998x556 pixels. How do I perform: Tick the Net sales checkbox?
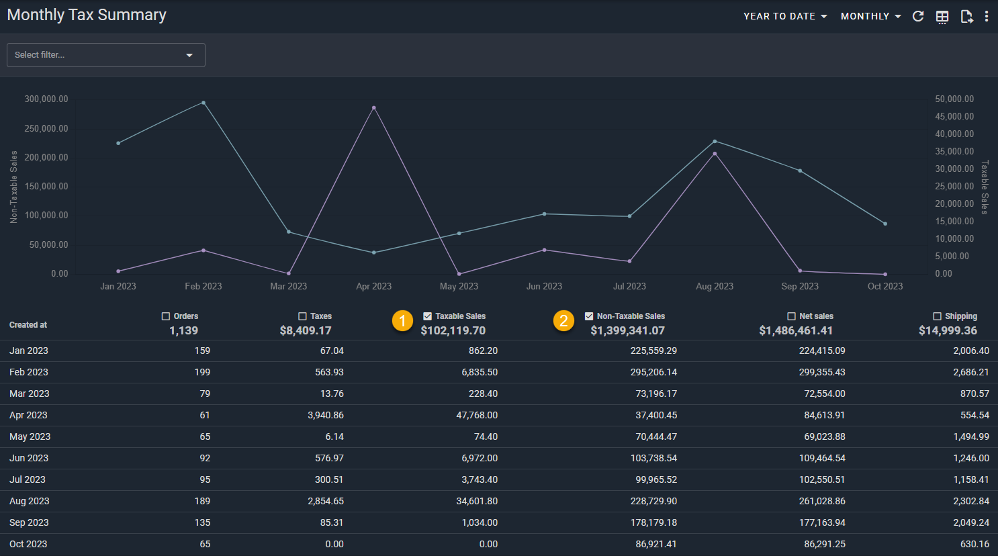[791, 316]
